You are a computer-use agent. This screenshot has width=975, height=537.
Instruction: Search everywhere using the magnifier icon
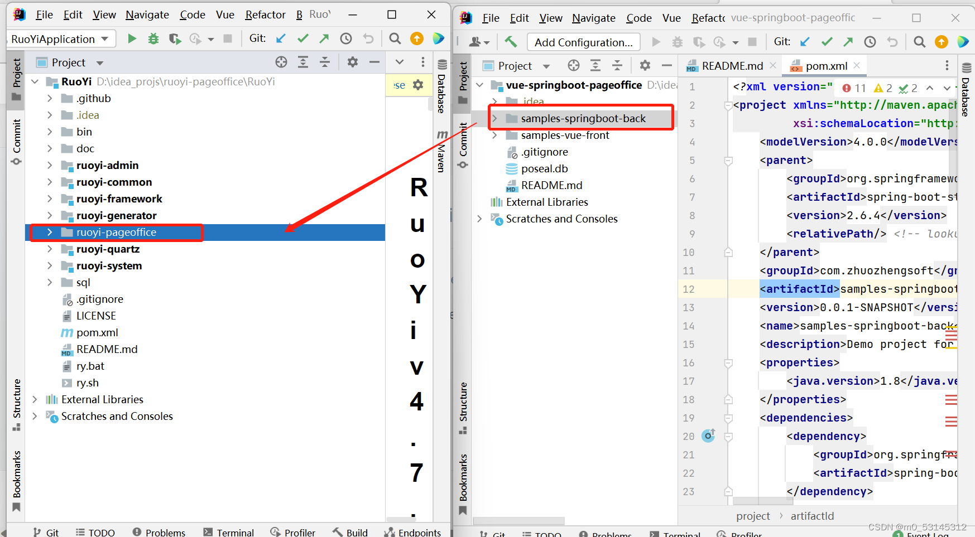pos(395,38)
